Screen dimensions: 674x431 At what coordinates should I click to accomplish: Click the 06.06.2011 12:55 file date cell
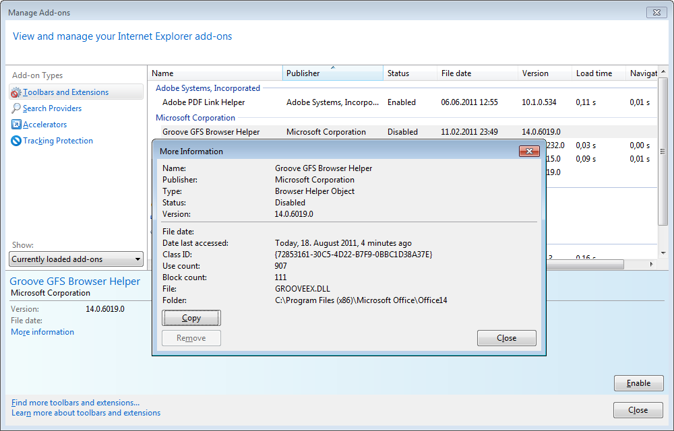(469, 102)
